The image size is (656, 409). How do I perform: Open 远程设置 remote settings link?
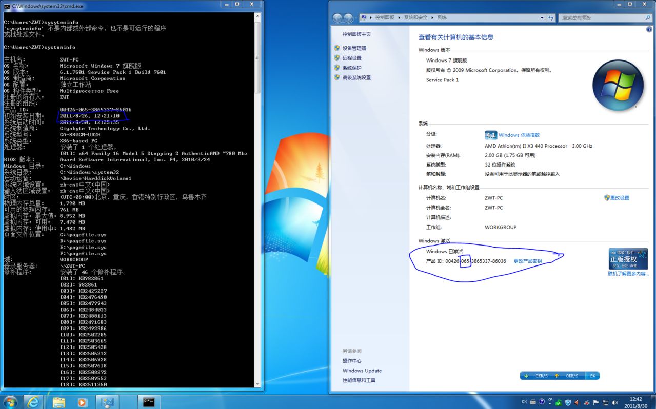click(x=352, y=58)
